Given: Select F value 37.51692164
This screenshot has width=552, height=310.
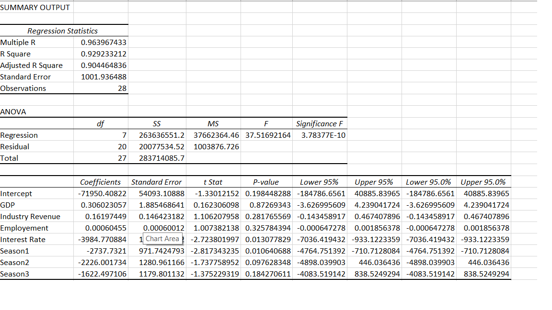Looking at the screenshot, I should tap(266, 135).
